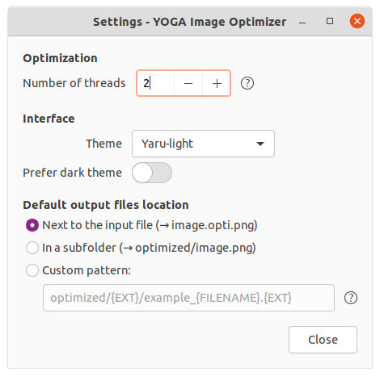Enable the Prefer dark theme switch
The width and height of the screenshot is (380, 376).
(x=152, y=173)
